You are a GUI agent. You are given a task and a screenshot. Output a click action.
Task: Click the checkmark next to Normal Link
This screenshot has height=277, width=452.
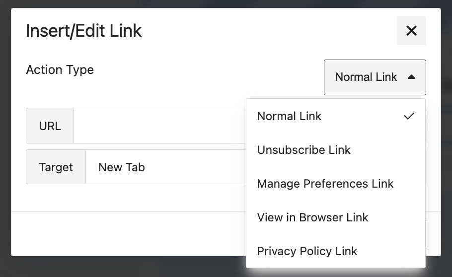point(409,116)
